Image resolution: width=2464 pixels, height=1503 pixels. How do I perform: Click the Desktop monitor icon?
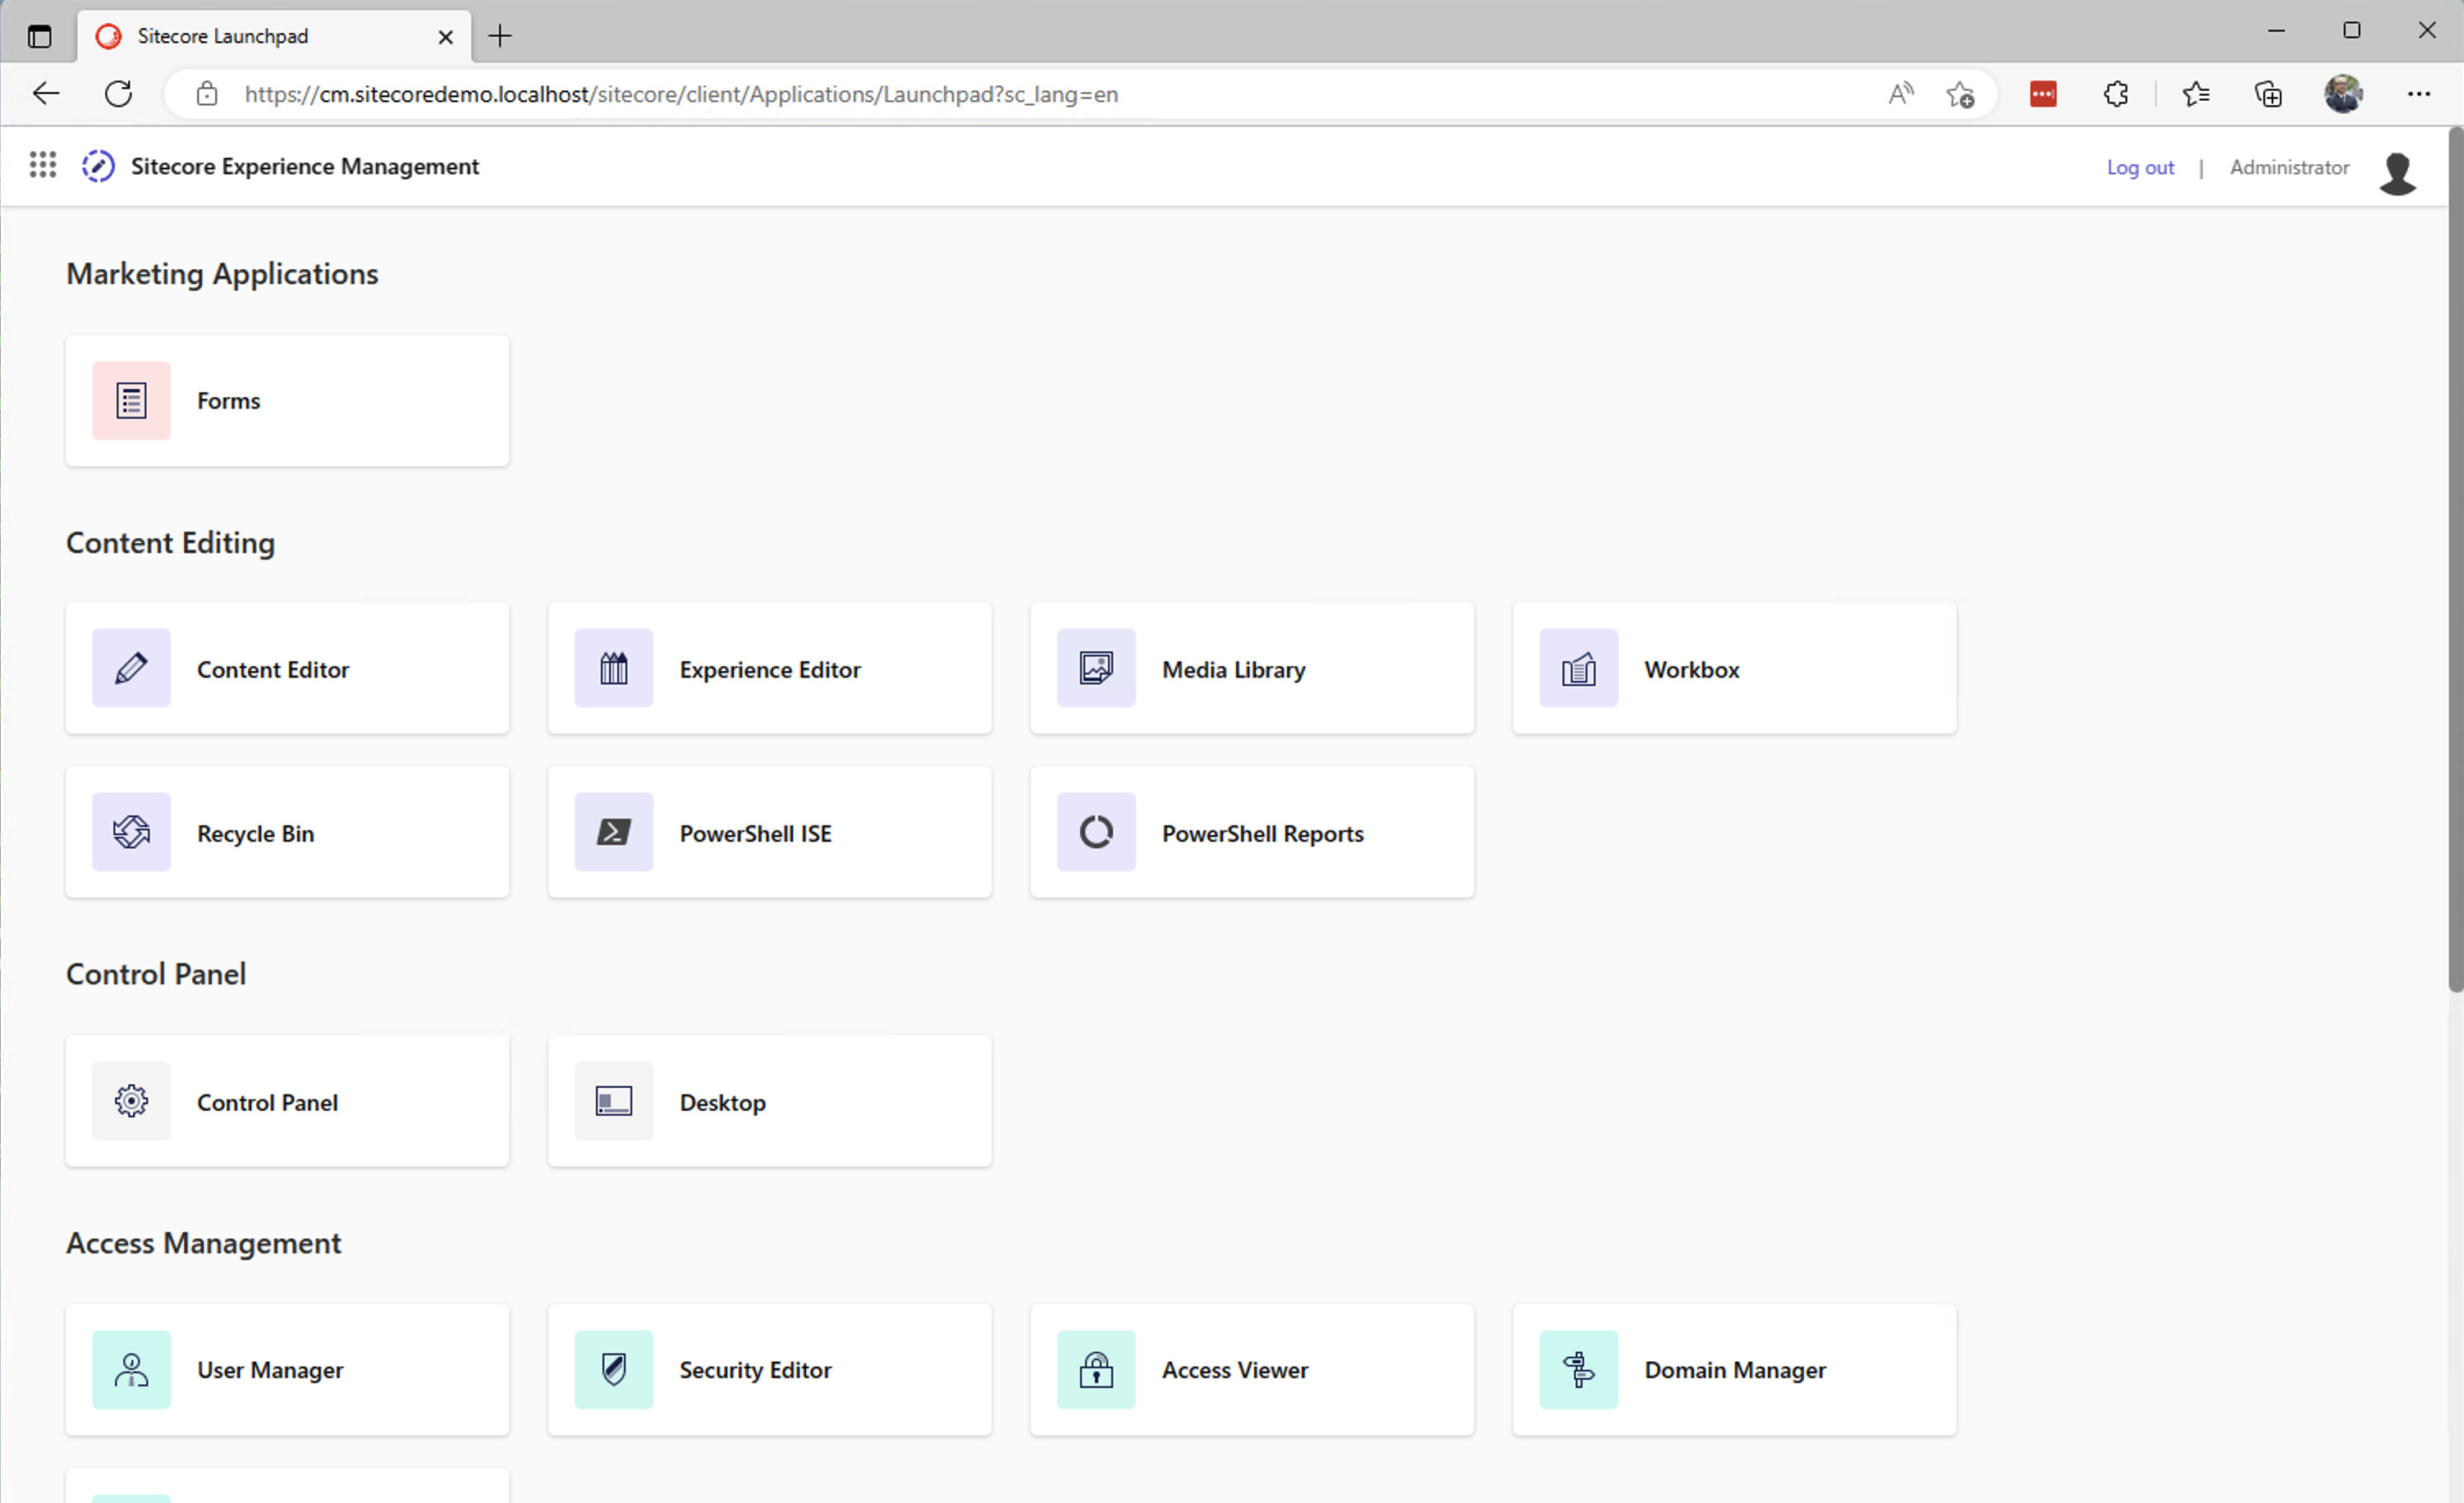614,1101
